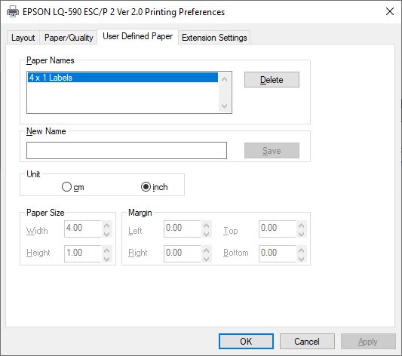
Task: Delete the selected paper name
Action: [272, 80]
